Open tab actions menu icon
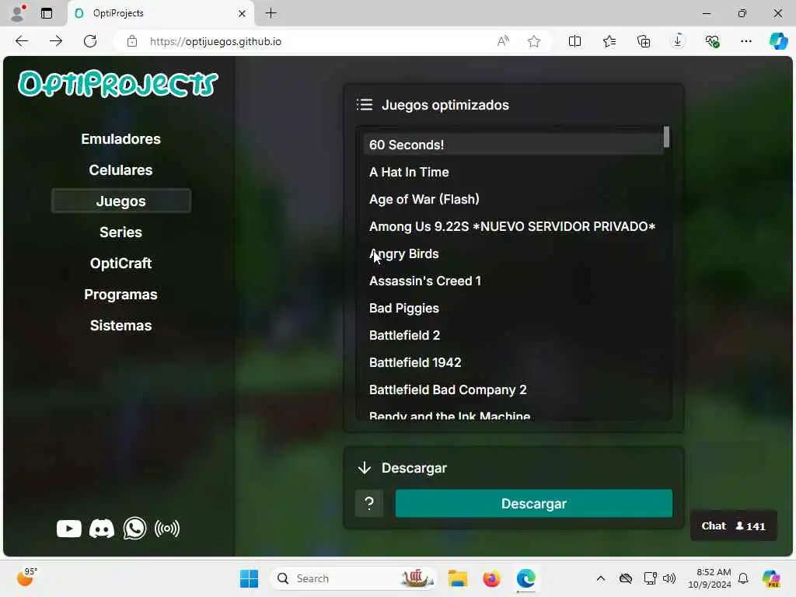 click(47, 13)
